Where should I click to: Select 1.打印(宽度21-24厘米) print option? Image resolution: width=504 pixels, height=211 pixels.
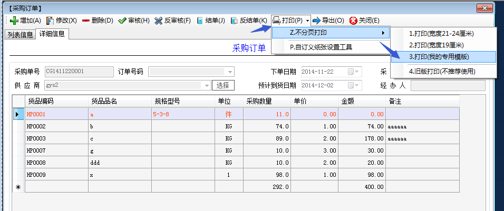coord(441,34)
